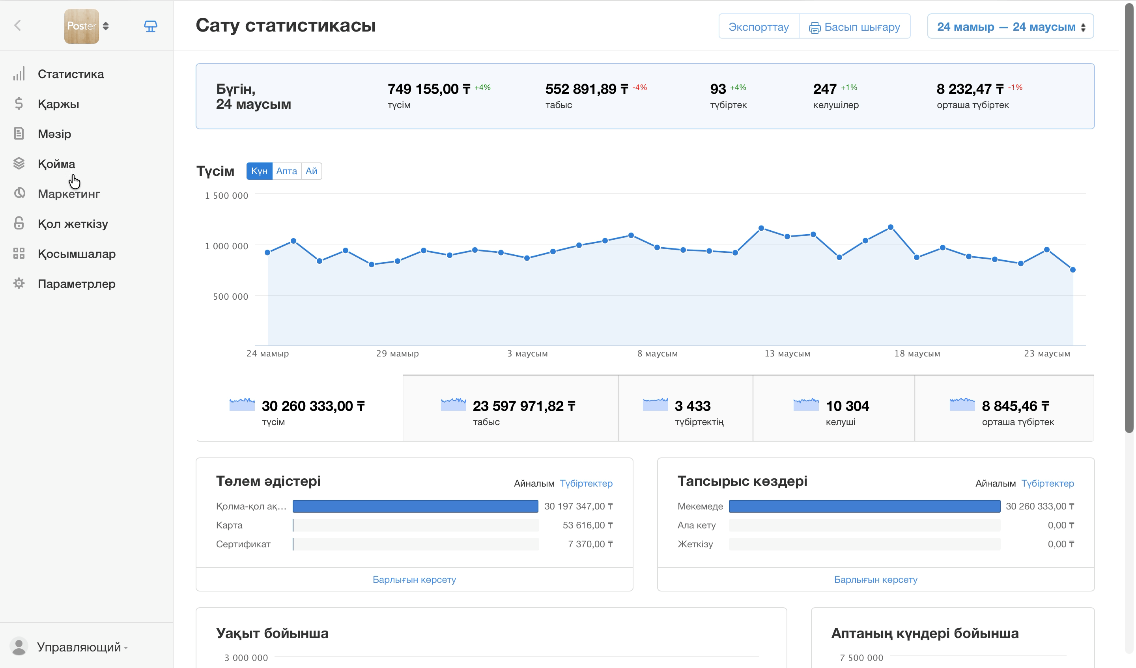Open the Мәзір document icon

click(19, 134)
